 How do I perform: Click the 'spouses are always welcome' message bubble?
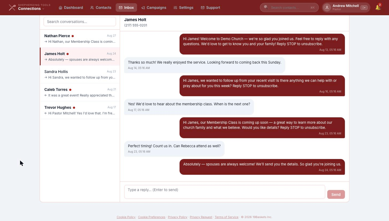[x=262, y=167]
